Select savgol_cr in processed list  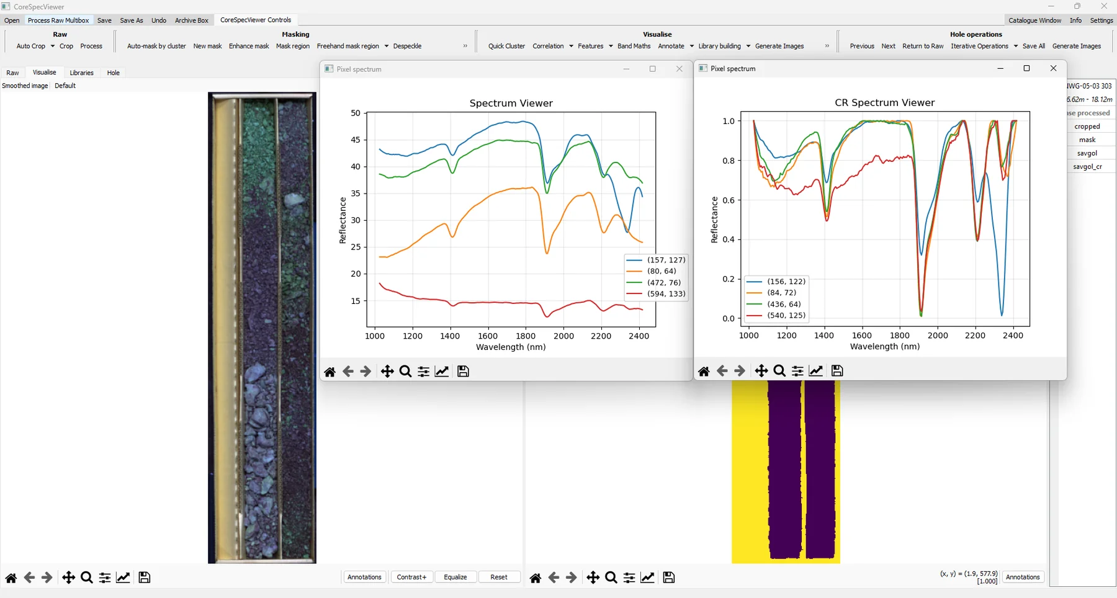point(1087,166)
